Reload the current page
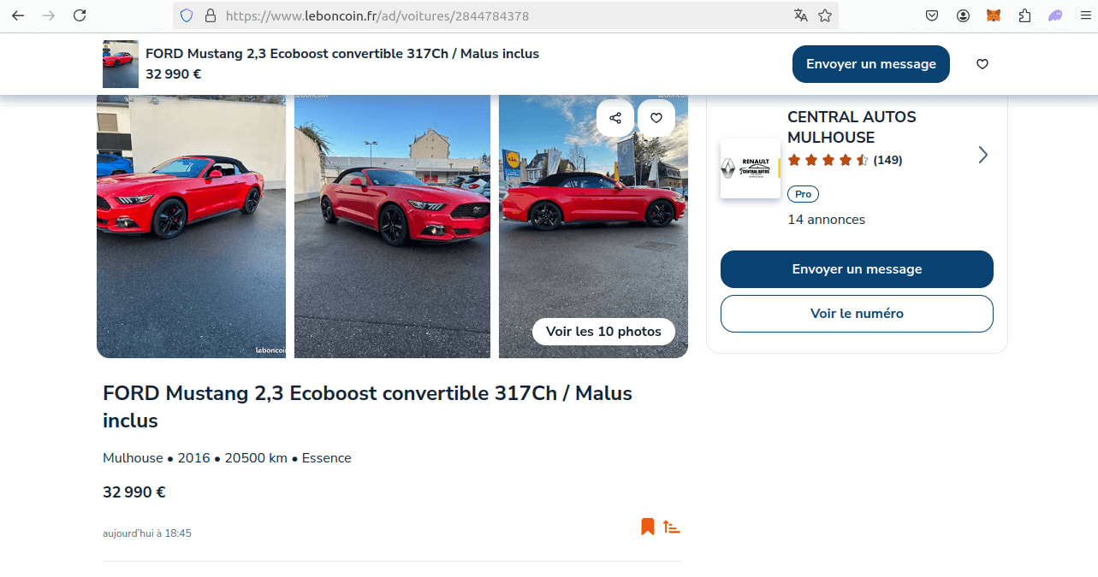This screenshot has width=1098, height=577. click(x=80, y=15)
